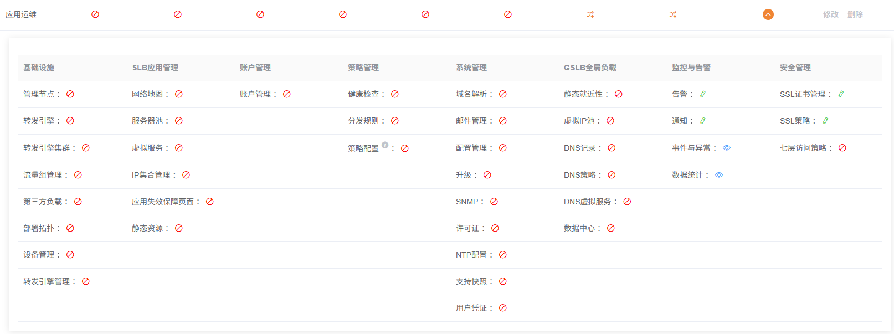Screen dimensions: 894x334
Task: Click forbidden icon next to DNS策略
Action: point(612,175)
